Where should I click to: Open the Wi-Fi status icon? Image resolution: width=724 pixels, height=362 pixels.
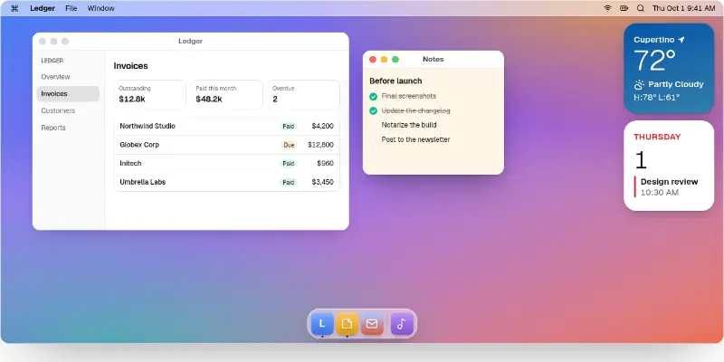point(607,8)
